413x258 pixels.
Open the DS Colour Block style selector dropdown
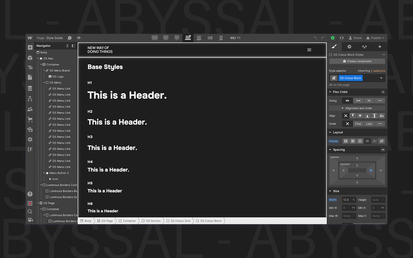pos(381,78)
